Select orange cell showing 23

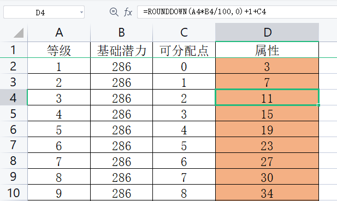pos(267,145)
